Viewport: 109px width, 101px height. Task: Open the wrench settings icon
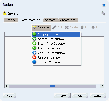click(103, 13)
